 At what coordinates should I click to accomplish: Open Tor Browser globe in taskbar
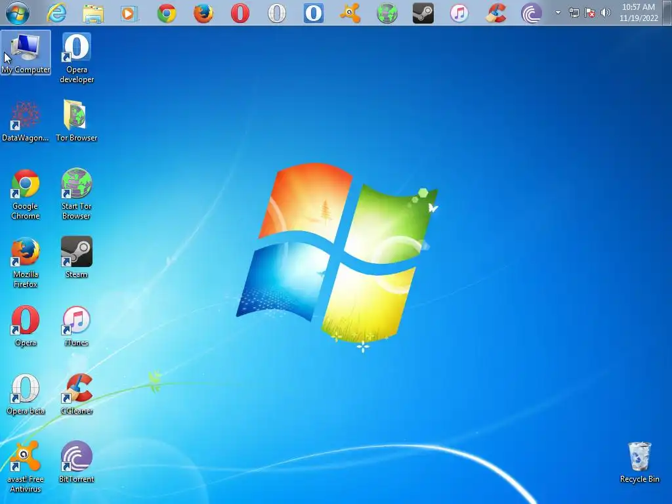point(387,13)
